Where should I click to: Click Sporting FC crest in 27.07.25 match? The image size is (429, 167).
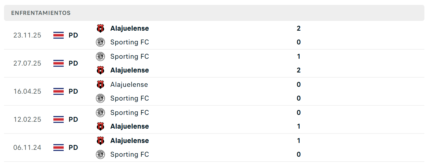[100, 56]
